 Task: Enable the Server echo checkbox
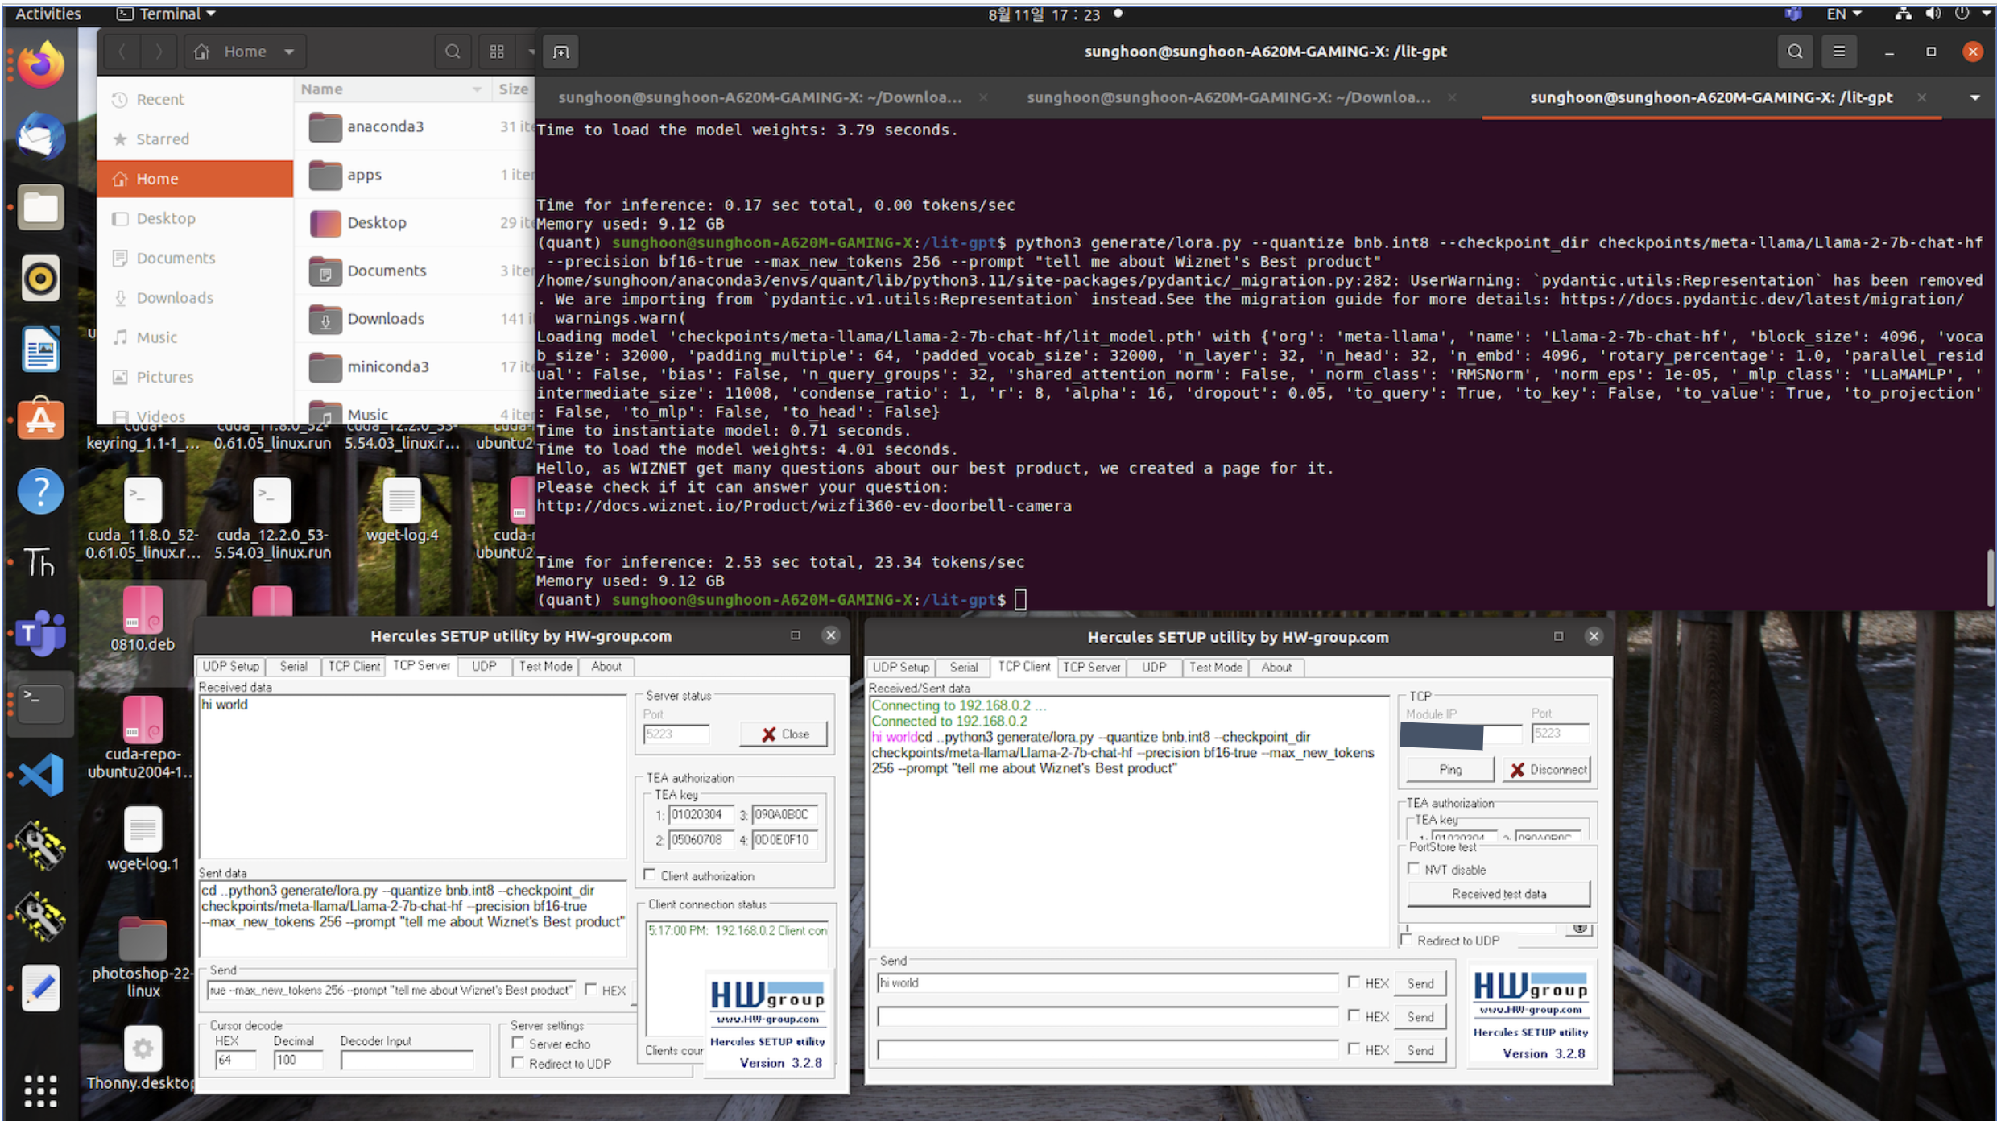point(518,1044)
